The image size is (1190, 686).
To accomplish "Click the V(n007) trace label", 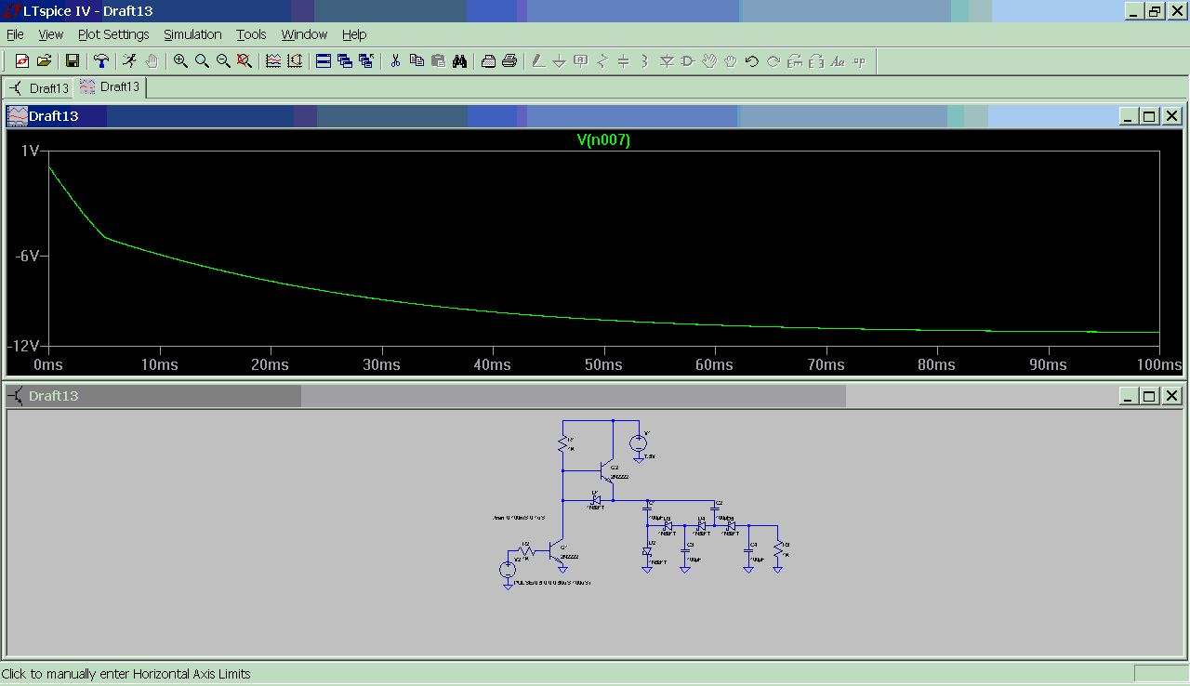I will click(603, 140).
